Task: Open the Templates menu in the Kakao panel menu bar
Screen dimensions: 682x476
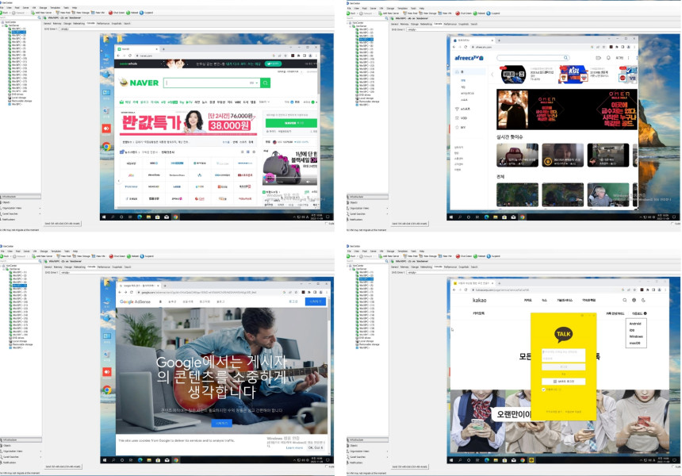Action: tap(403, 251)
